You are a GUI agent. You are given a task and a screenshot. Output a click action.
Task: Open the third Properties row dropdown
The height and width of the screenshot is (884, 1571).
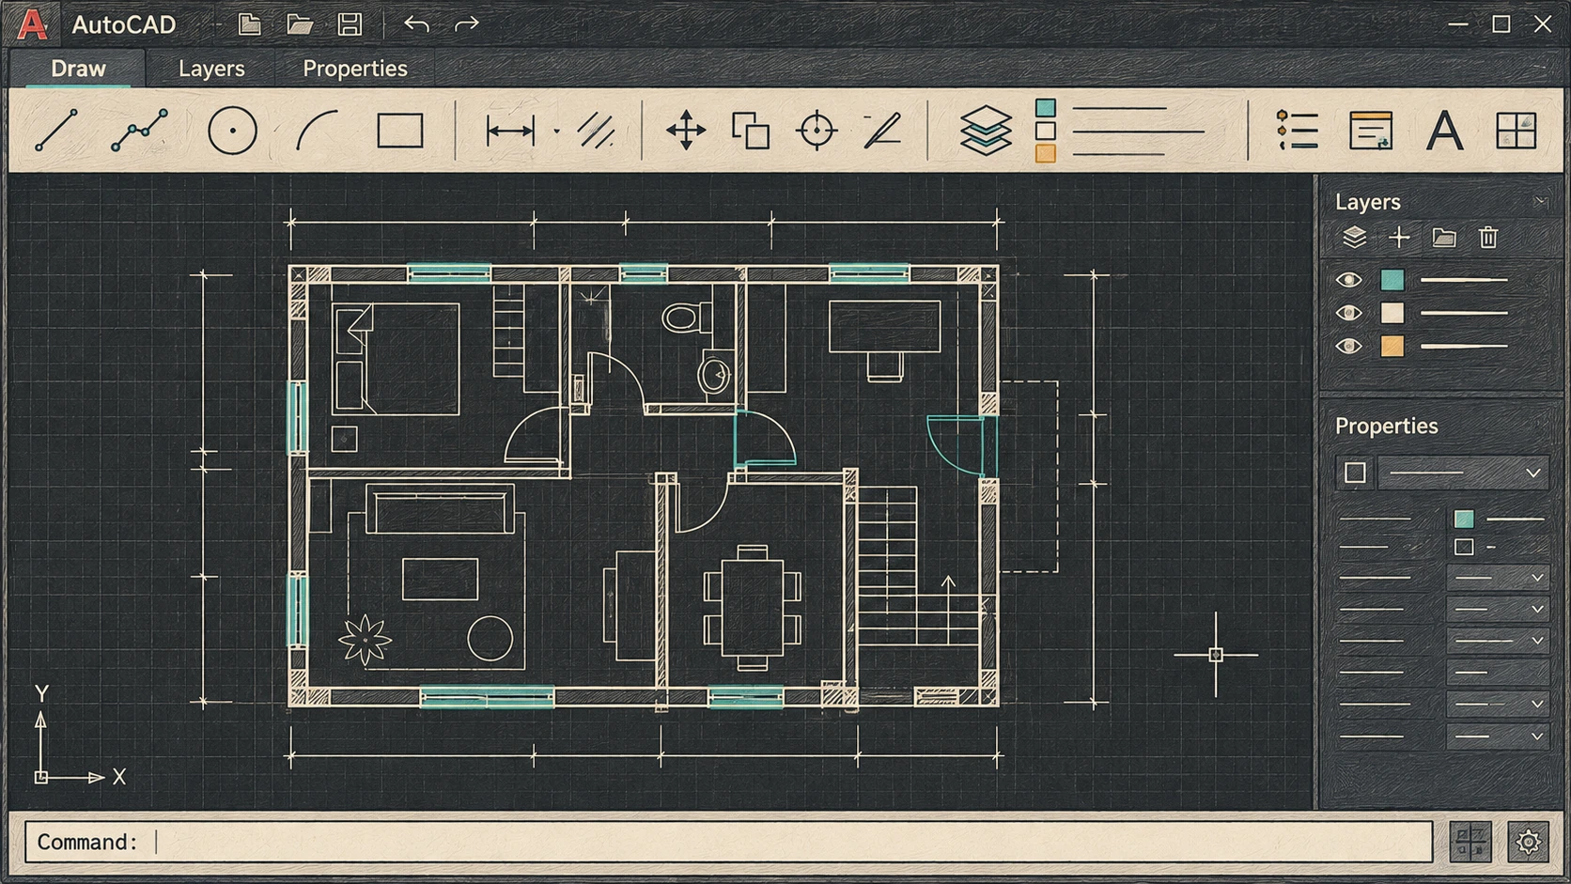(1497, 578)
